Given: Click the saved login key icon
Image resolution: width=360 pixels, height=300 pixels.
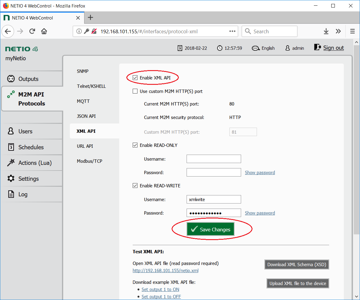Looking at the screenshot, I should coord(87,31).
